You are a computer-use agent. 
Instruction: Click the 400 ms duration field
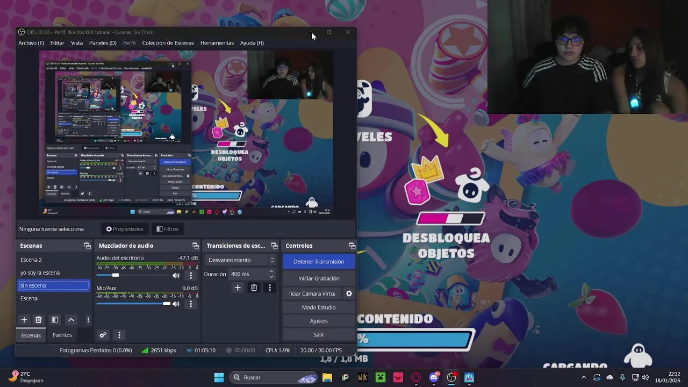tap(248, 274)
